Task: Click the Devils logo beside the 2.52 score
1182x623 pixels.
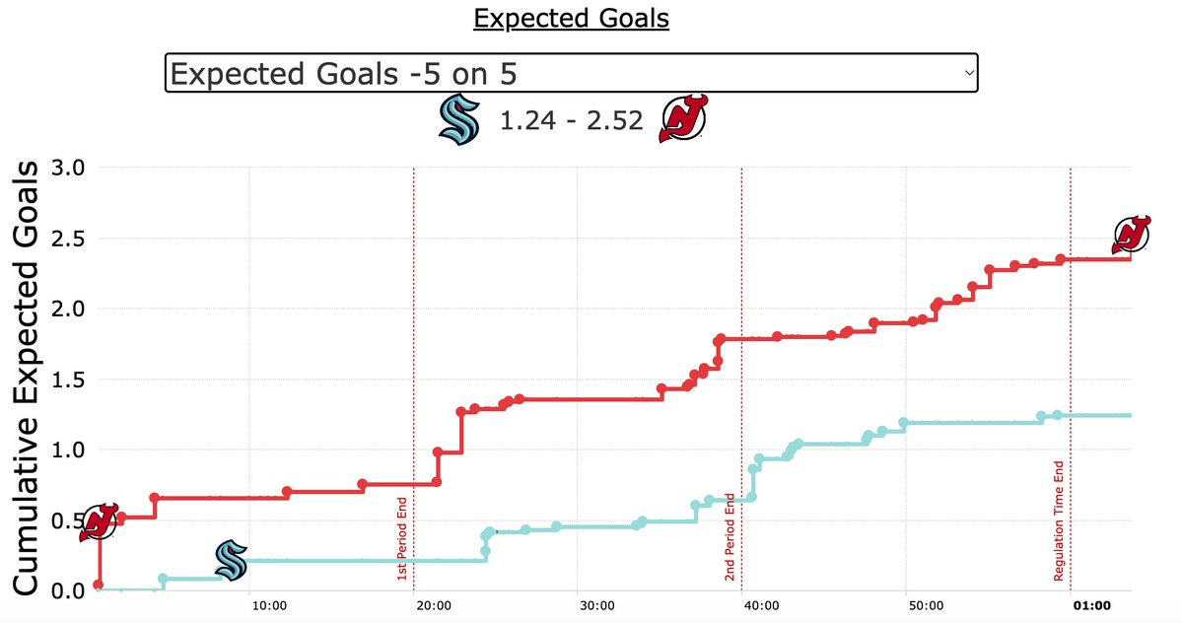Action: pos(681,120)
